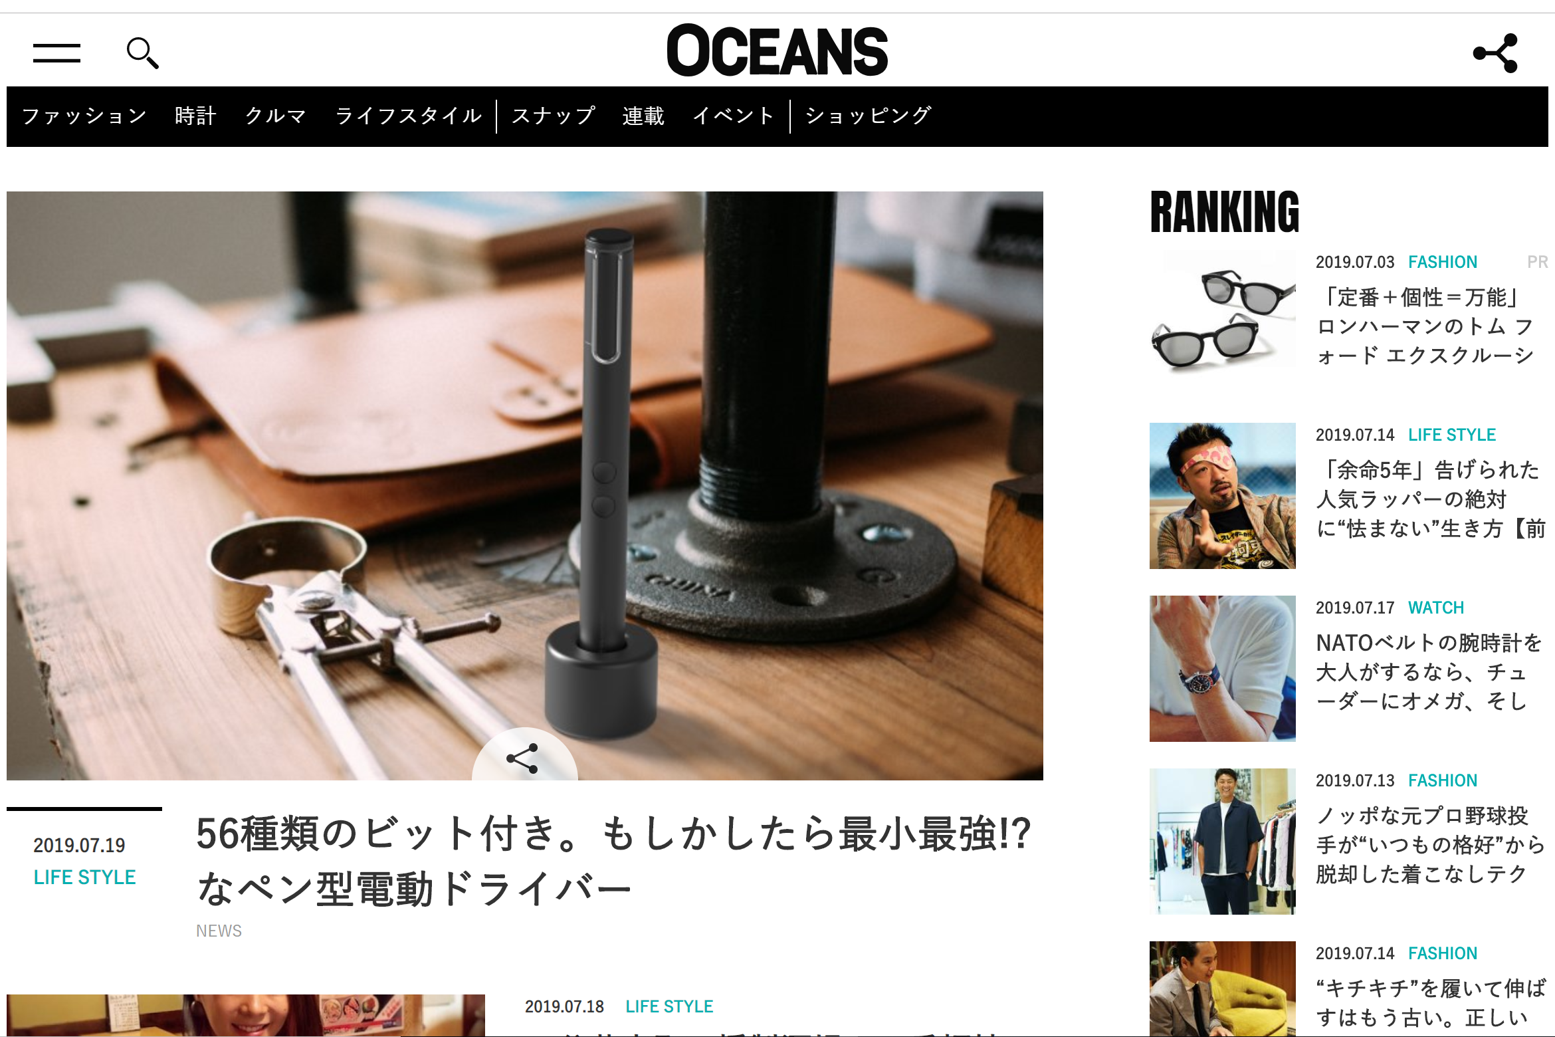This screenshot has width=1555, height=1037.
Task: Click the LIFE STYLE tag under 2019.07.19
Action: coord(84,877)
